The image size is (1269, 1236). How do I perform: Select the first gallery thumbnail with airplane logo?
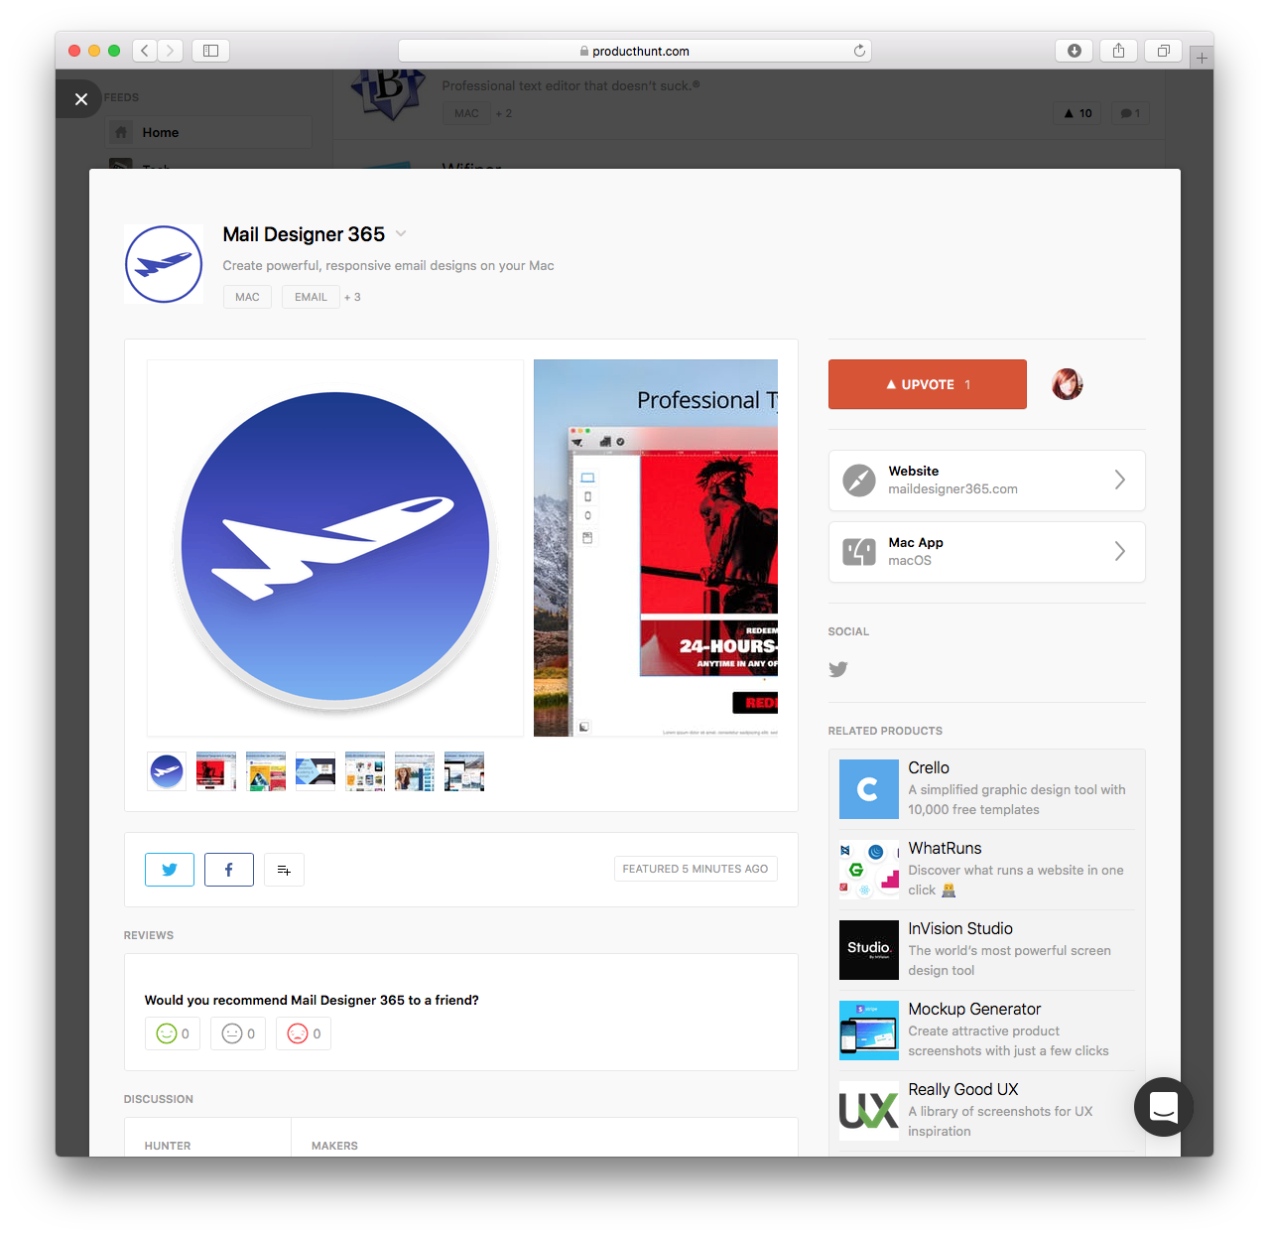tap(167, 771)
